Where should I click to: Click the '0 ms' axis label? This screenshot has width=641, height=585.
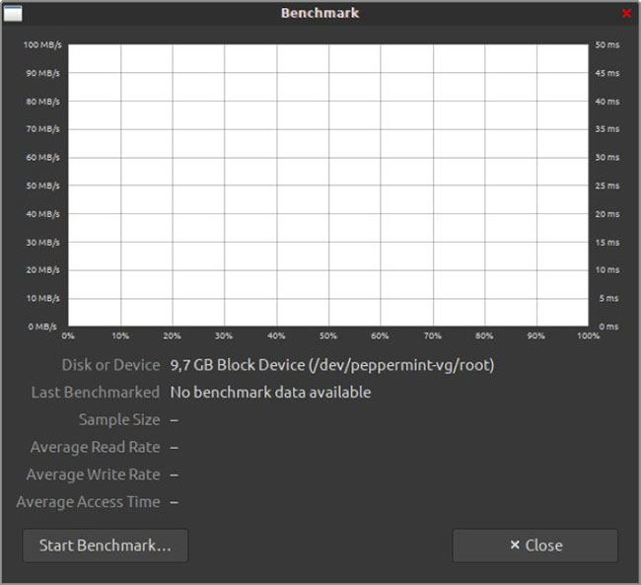pos(608,327)
